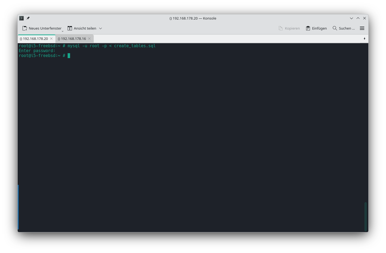This screenshot has height=253, width=386.
Task: Select the 192.168.178.20 tab
Action: pos(34,39)
